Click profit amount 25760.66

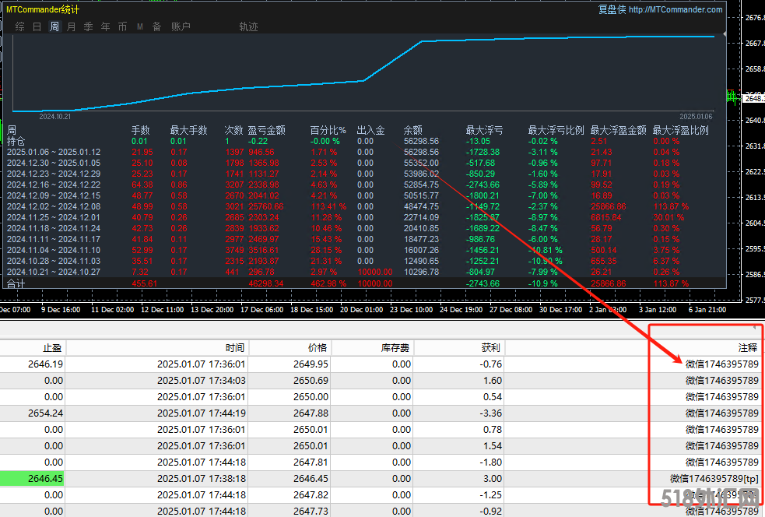coord(266,206)
